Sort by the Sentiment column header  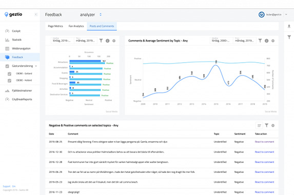pos(240,134)
